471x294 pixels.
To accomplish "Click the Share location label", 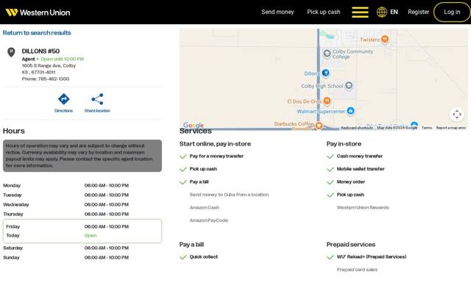I will pyautogui.click(x=97, y=111).
